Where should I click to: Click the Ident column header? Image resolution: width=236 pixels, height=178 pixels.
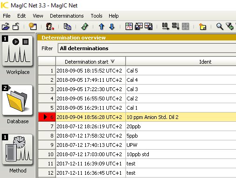(181, 62)
